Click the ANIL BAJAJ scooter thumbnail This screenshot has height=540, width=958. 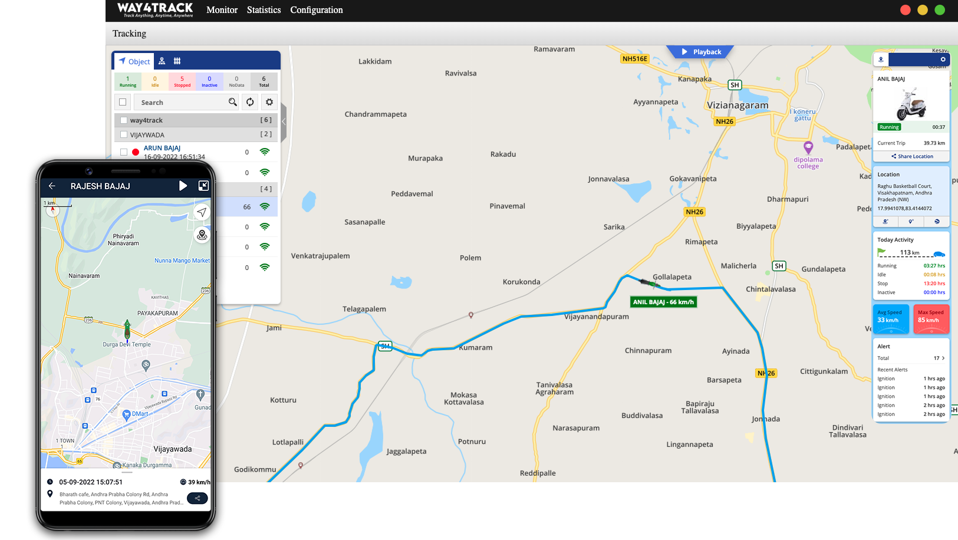[911, 103]
